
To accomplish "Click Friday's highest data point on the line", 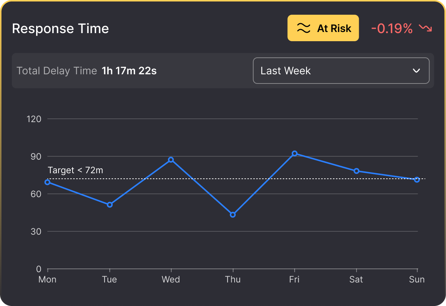I will (294, 153).
